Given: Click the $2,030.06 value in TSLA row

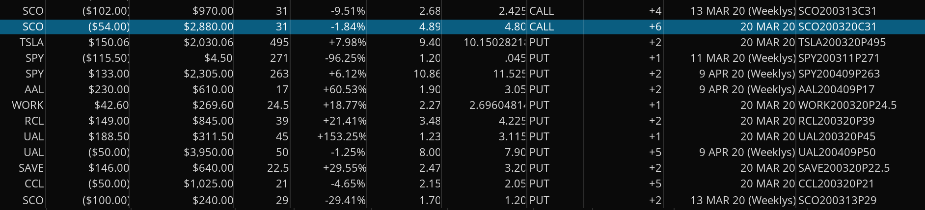Looking at the screenshot, I should (208, 42).
